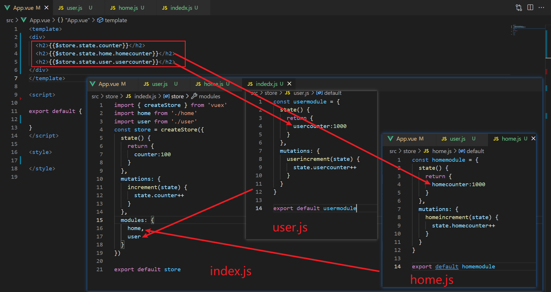
Task: Click the src breadcrumb in main editor
Action: point(10,20)
